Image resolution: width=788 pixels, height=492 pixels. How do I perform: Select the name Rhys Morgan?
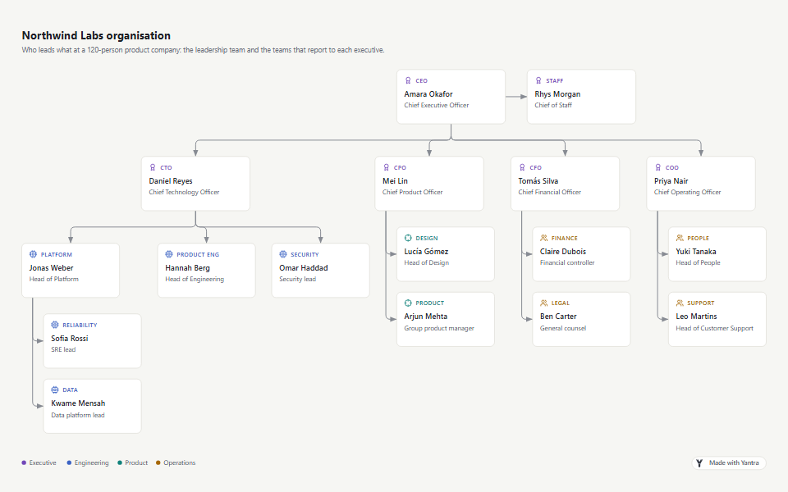pos(557,93)
